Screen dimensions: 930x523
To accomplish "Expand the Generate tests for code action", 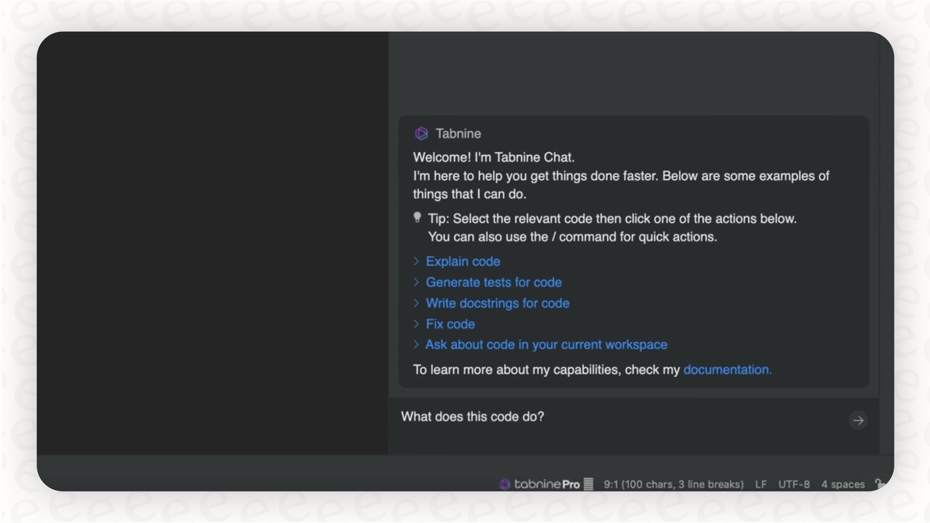I will (x=493, y=282).
